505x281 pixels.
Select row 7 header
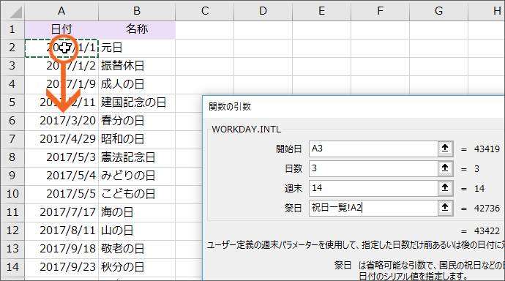point(12,139)
